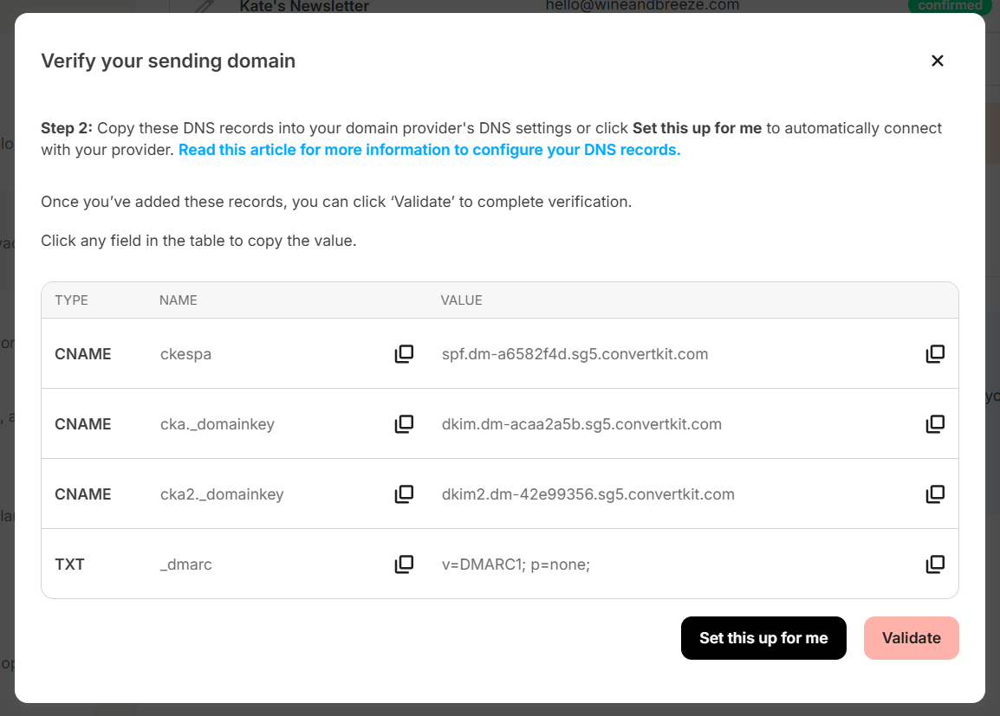Click the Validate button
Image resolution: width=1000 pixels, height=716 pixels.
[x=911, y=638]
